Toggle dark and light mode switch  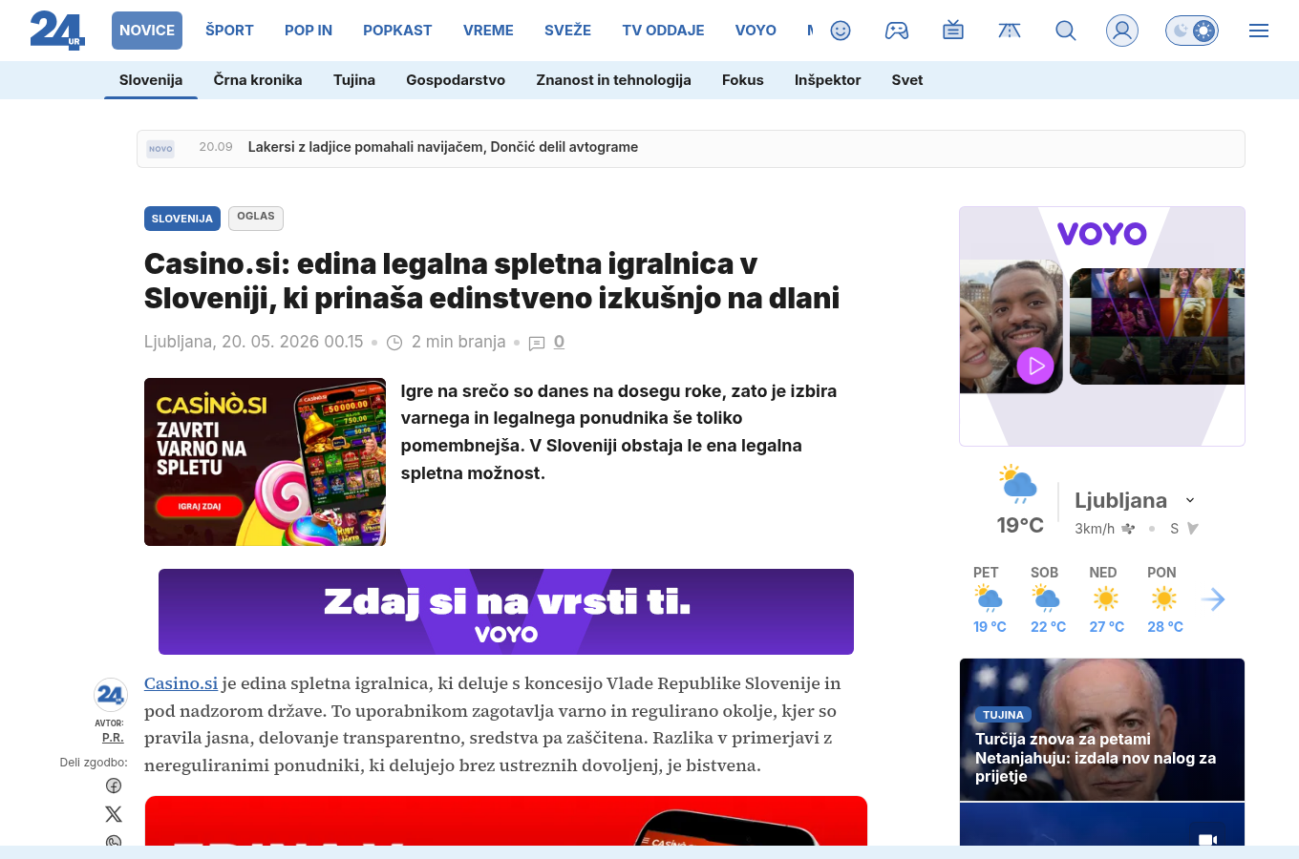[x=1192, y=31]
